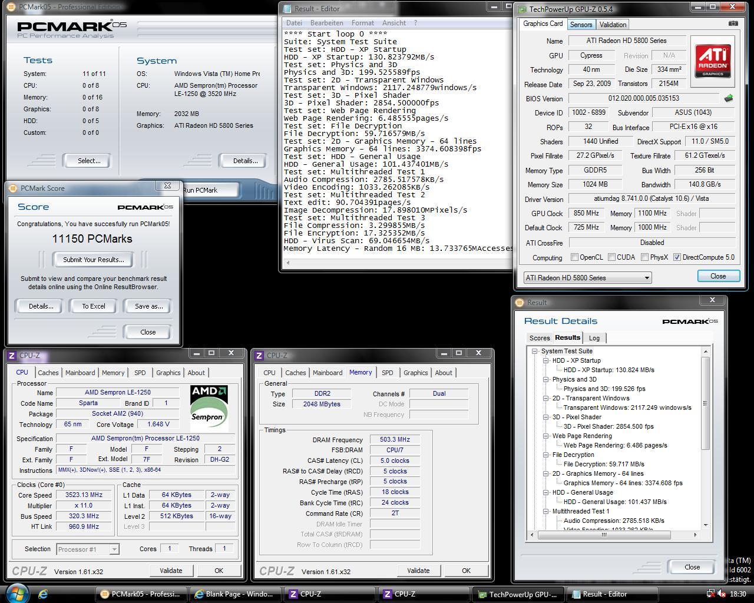This screenshot has height=603, width=754.
Task: Collapse the HDD - XP Startup node
Action: coord(546,360)
